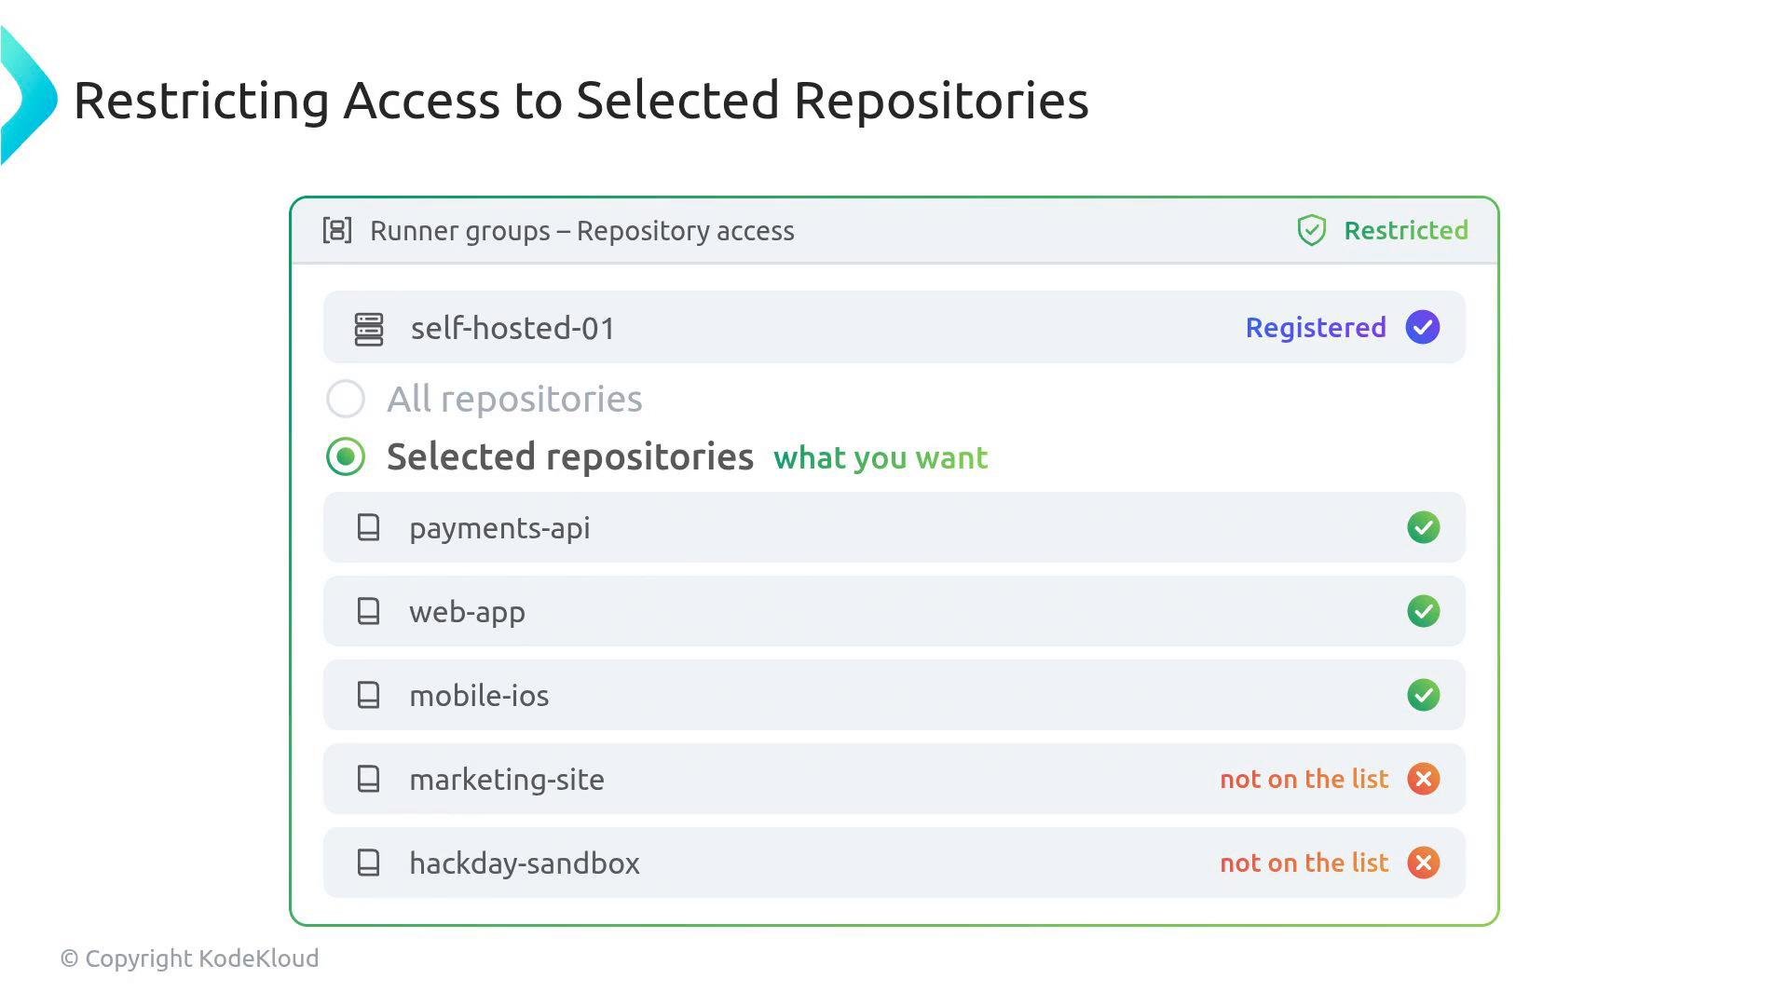The width and height of the screenshot is (1789, 1006).
Task: Click the green check on web-app row
Action: 1423,611
